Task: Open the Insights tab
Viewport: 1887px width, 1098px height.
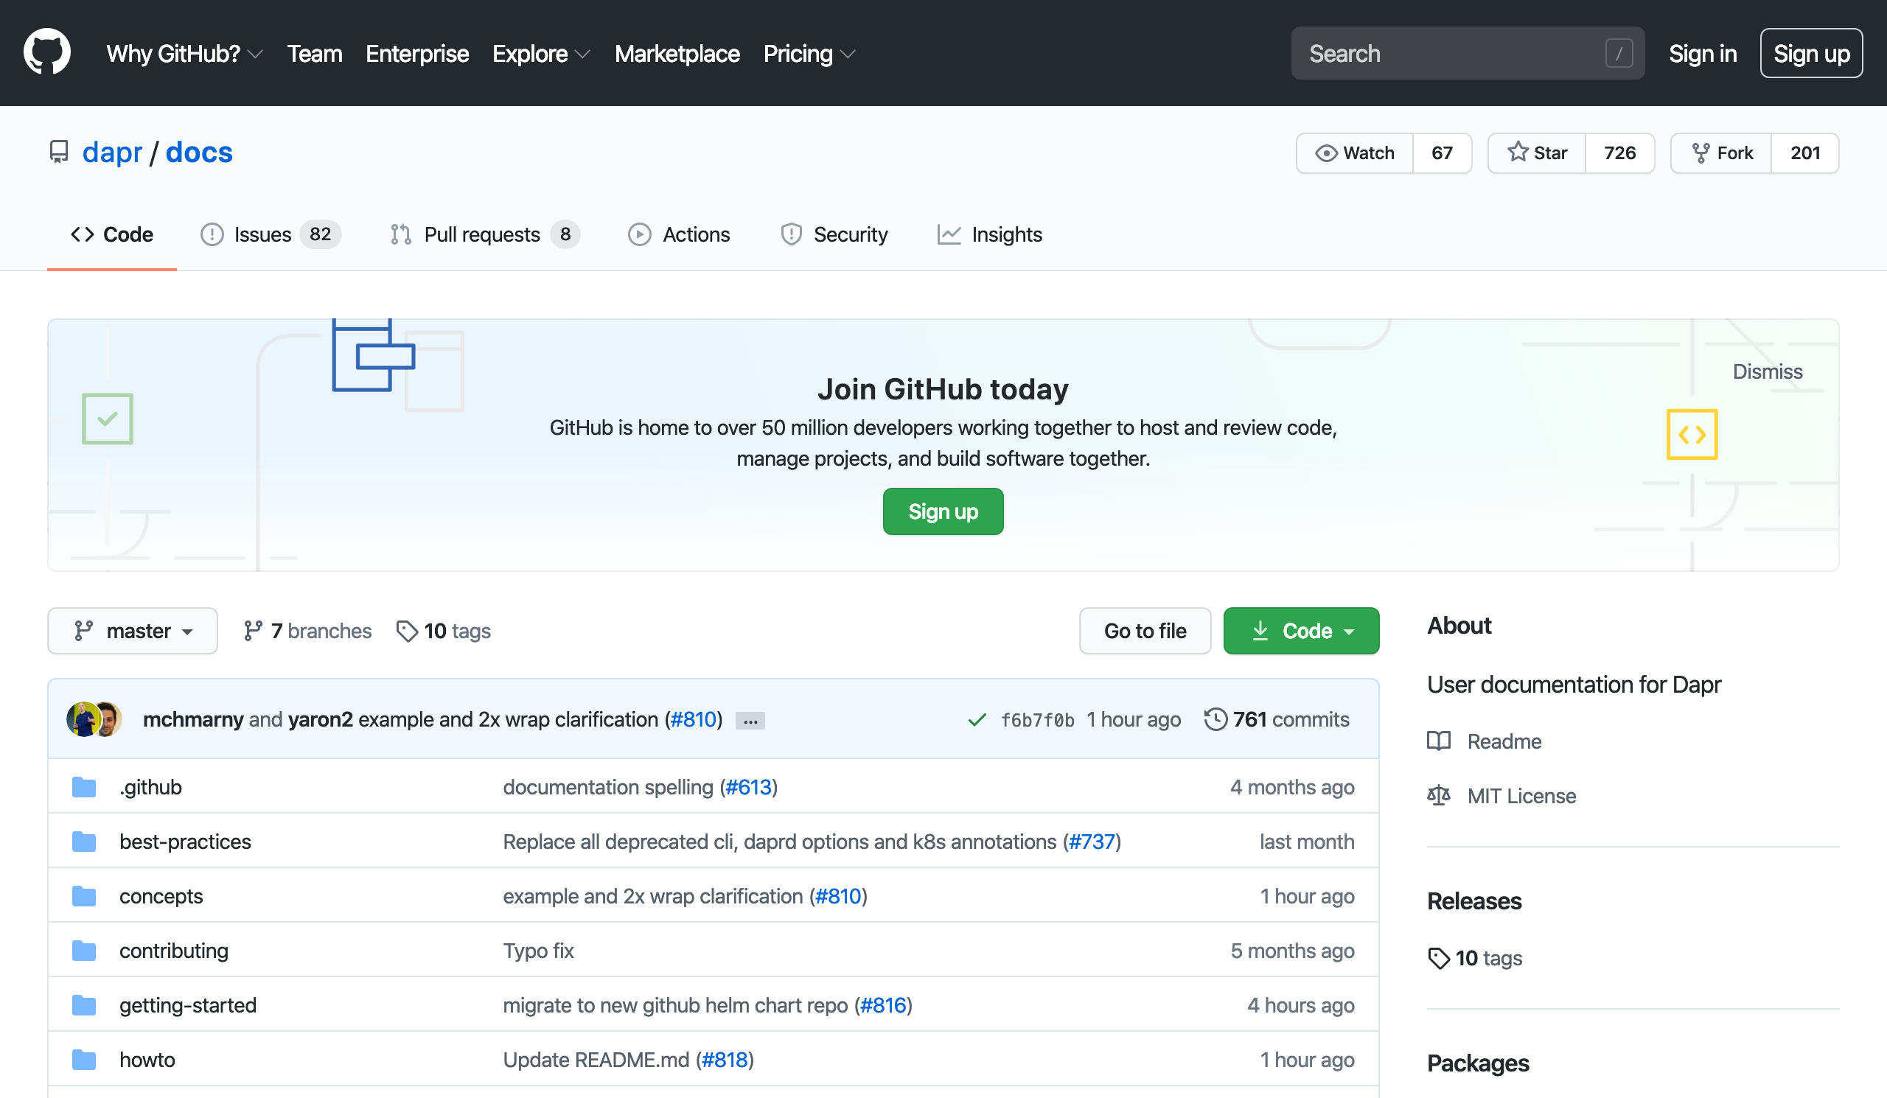Action: click(x=989, y=234)
